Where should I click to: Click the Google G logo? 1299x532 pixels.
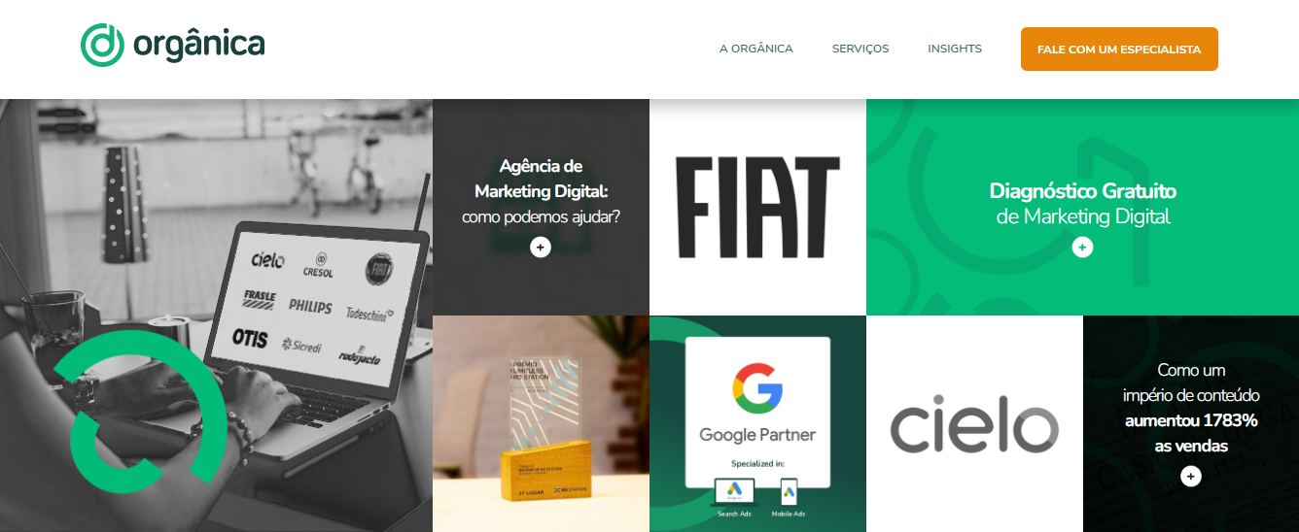757,385
